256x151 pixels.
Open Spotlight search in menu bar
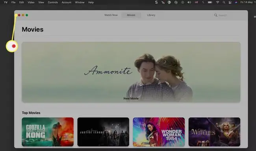pos(224,2)
